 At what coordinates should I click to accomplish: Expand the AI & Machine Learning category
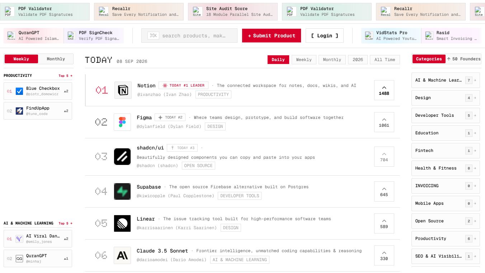point(446,80)
